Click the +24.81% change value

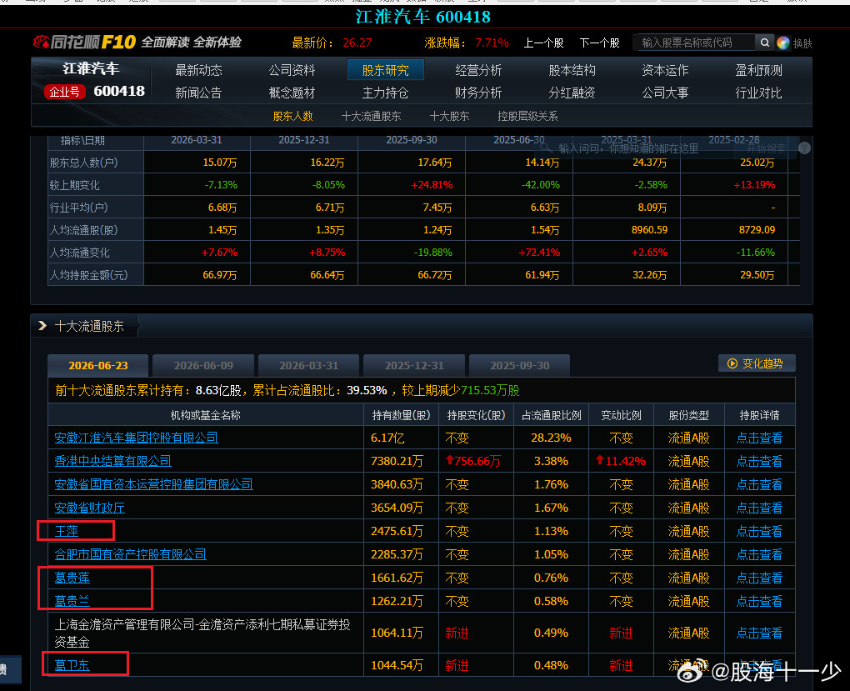tap(432, 185)
